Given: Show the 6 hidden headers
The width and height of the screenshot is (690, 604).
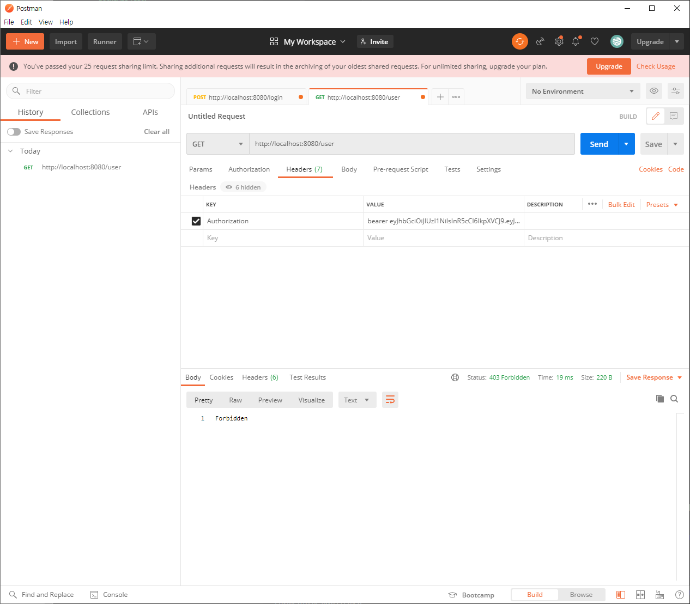Looking at the screenshot, I should pos(243,187).
